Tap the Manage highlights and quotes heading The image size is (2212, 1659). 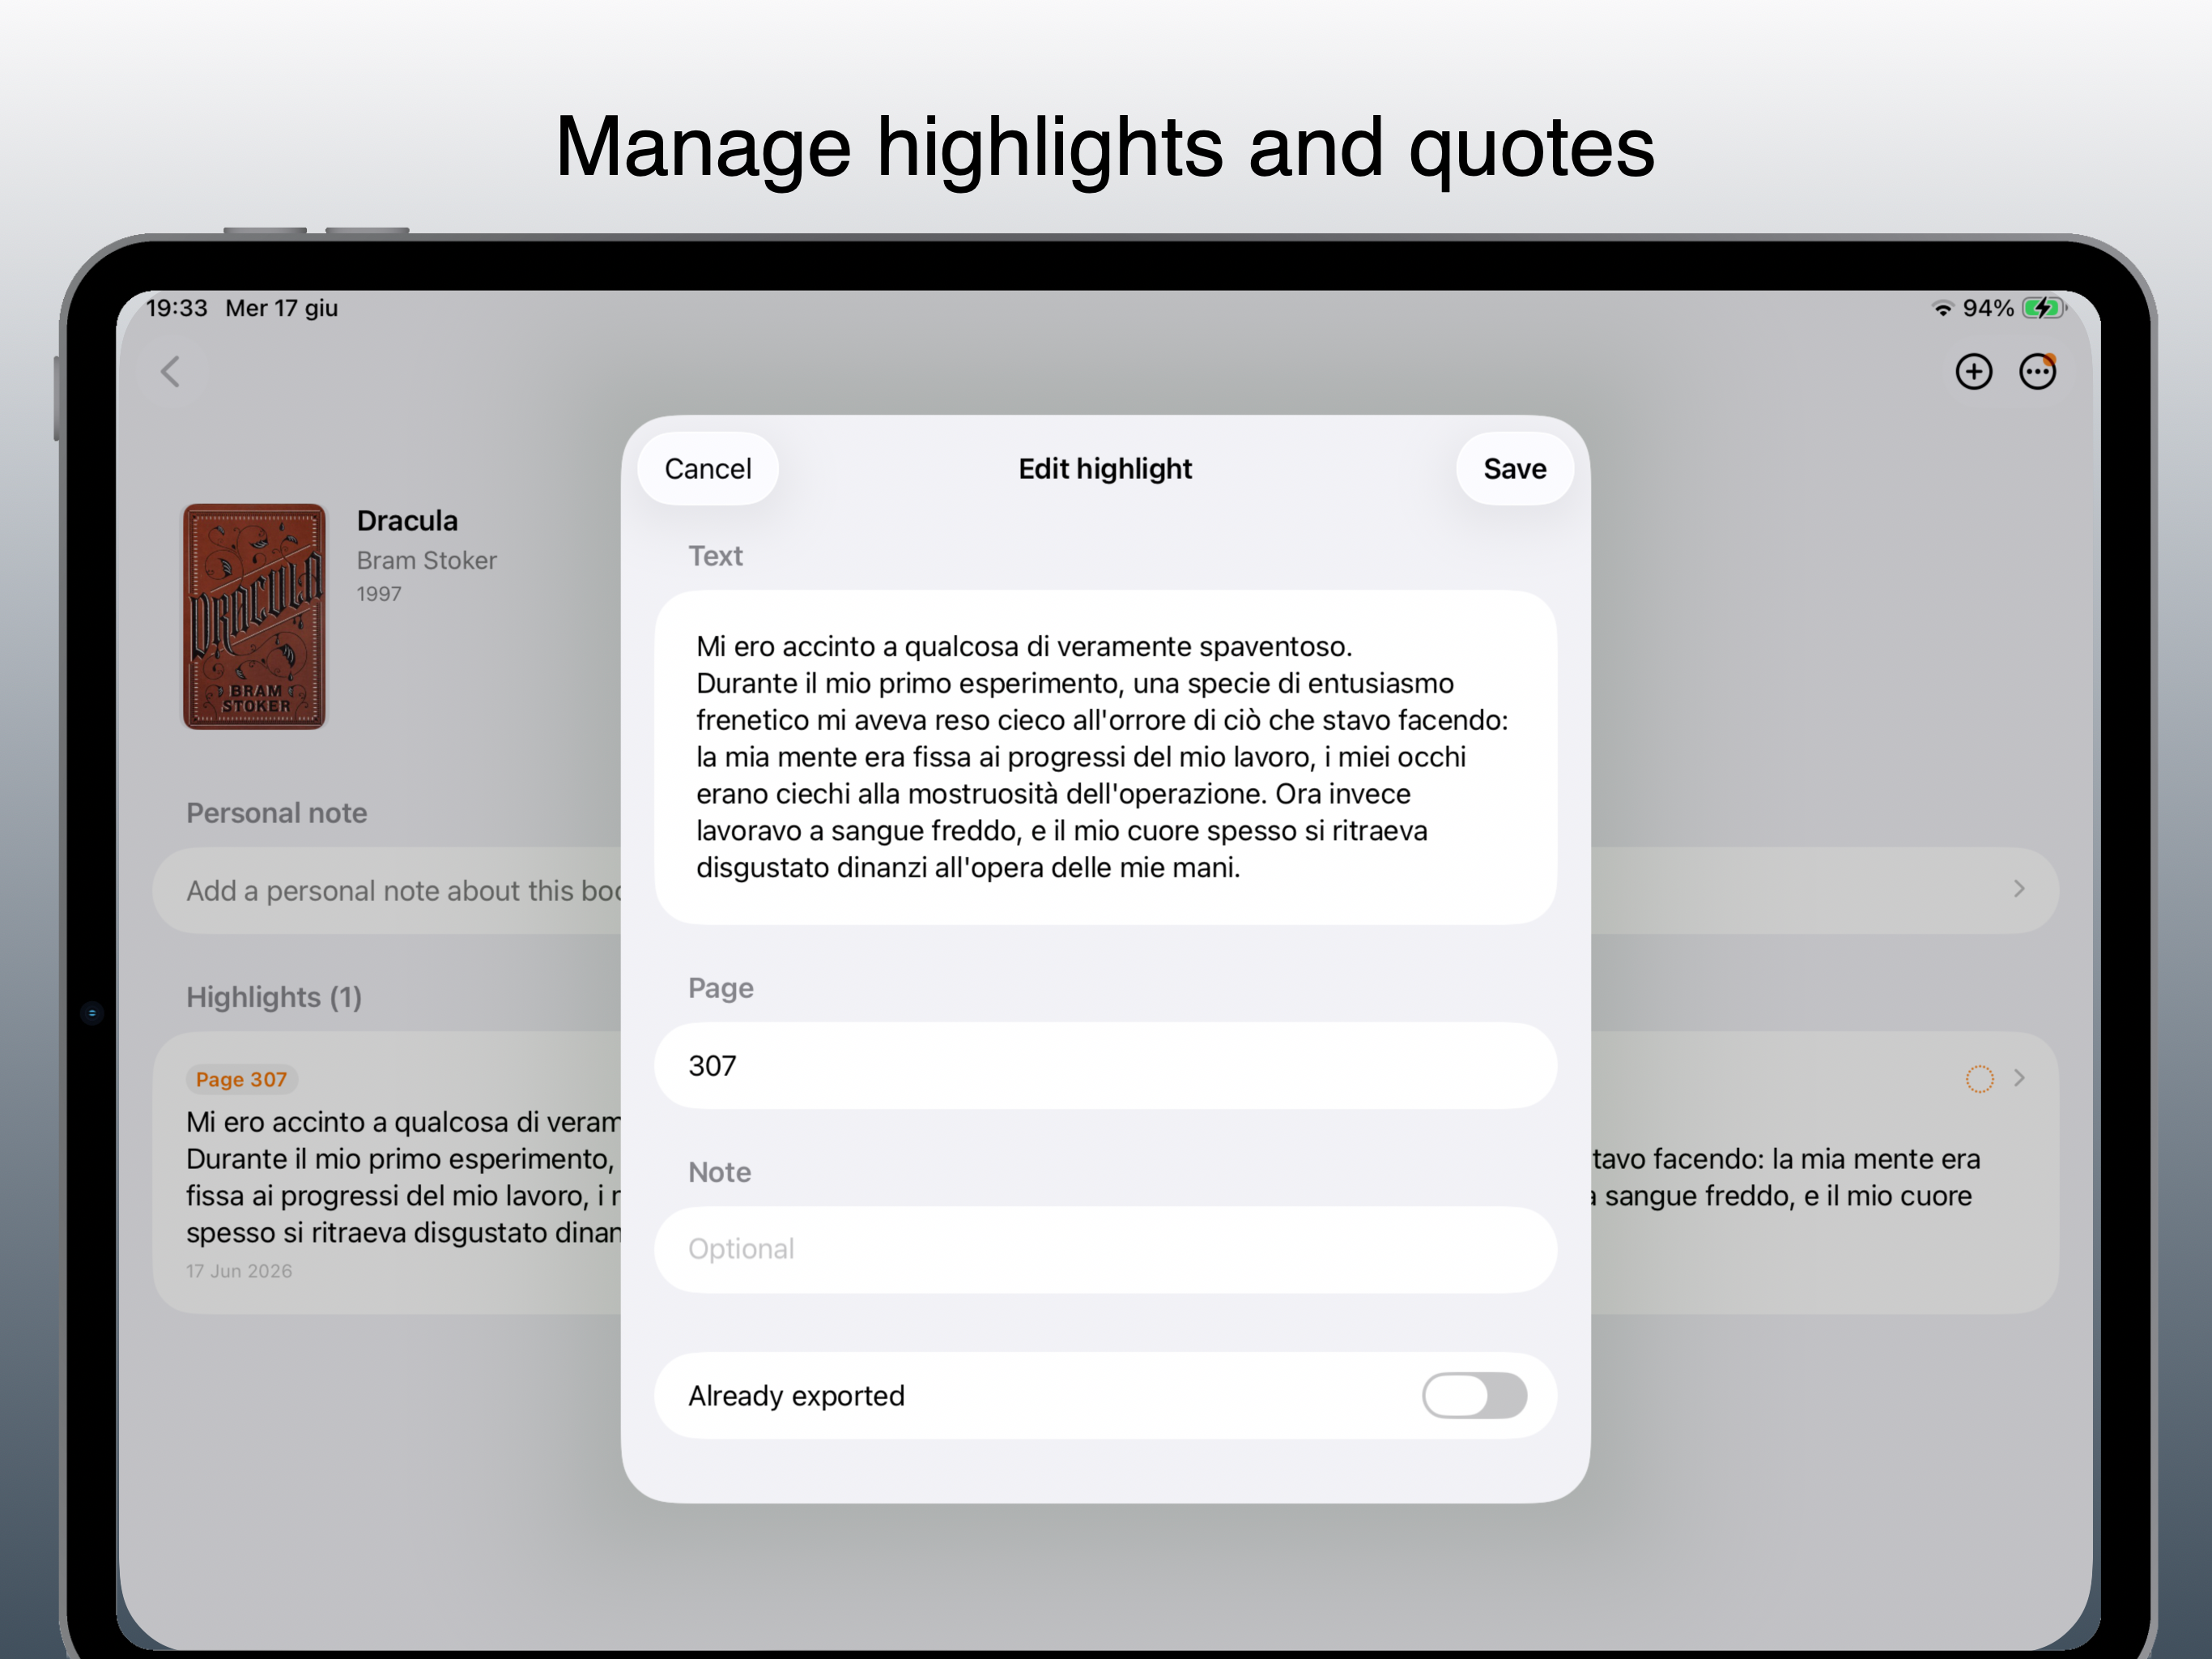(x=1105, y=147)
